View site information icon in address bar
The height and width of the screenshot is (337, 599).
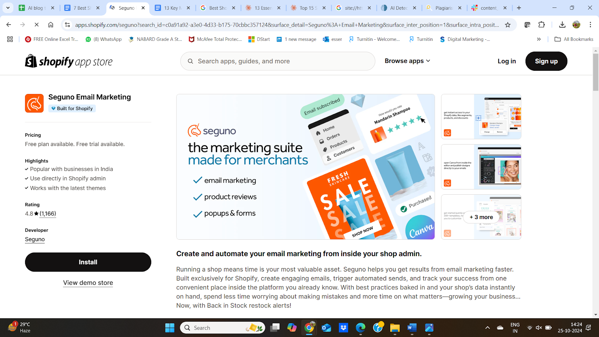(67, 25)
